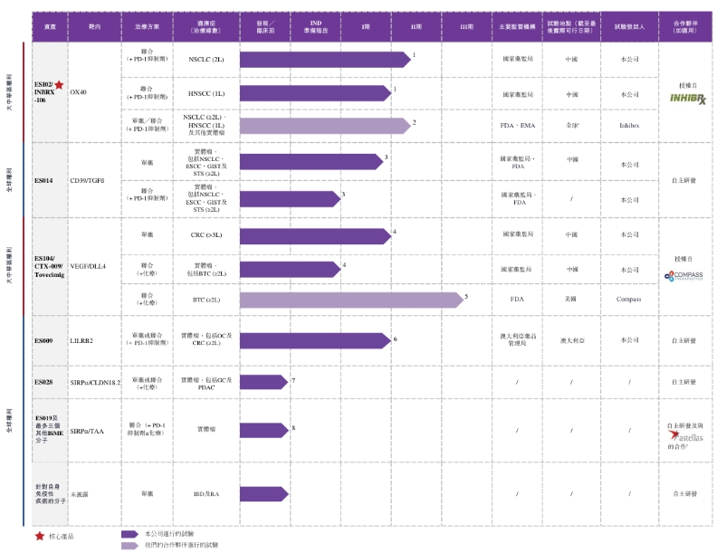
Task: Click the NSCLC (2L) indication
Action: pos(206,60)
